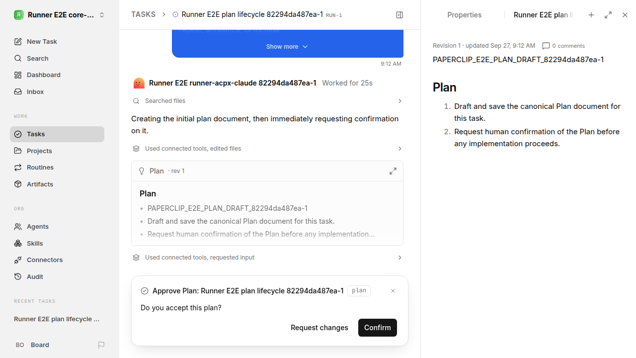Click the New Task compose icon

pyautogui.click(x=18, y=42)
